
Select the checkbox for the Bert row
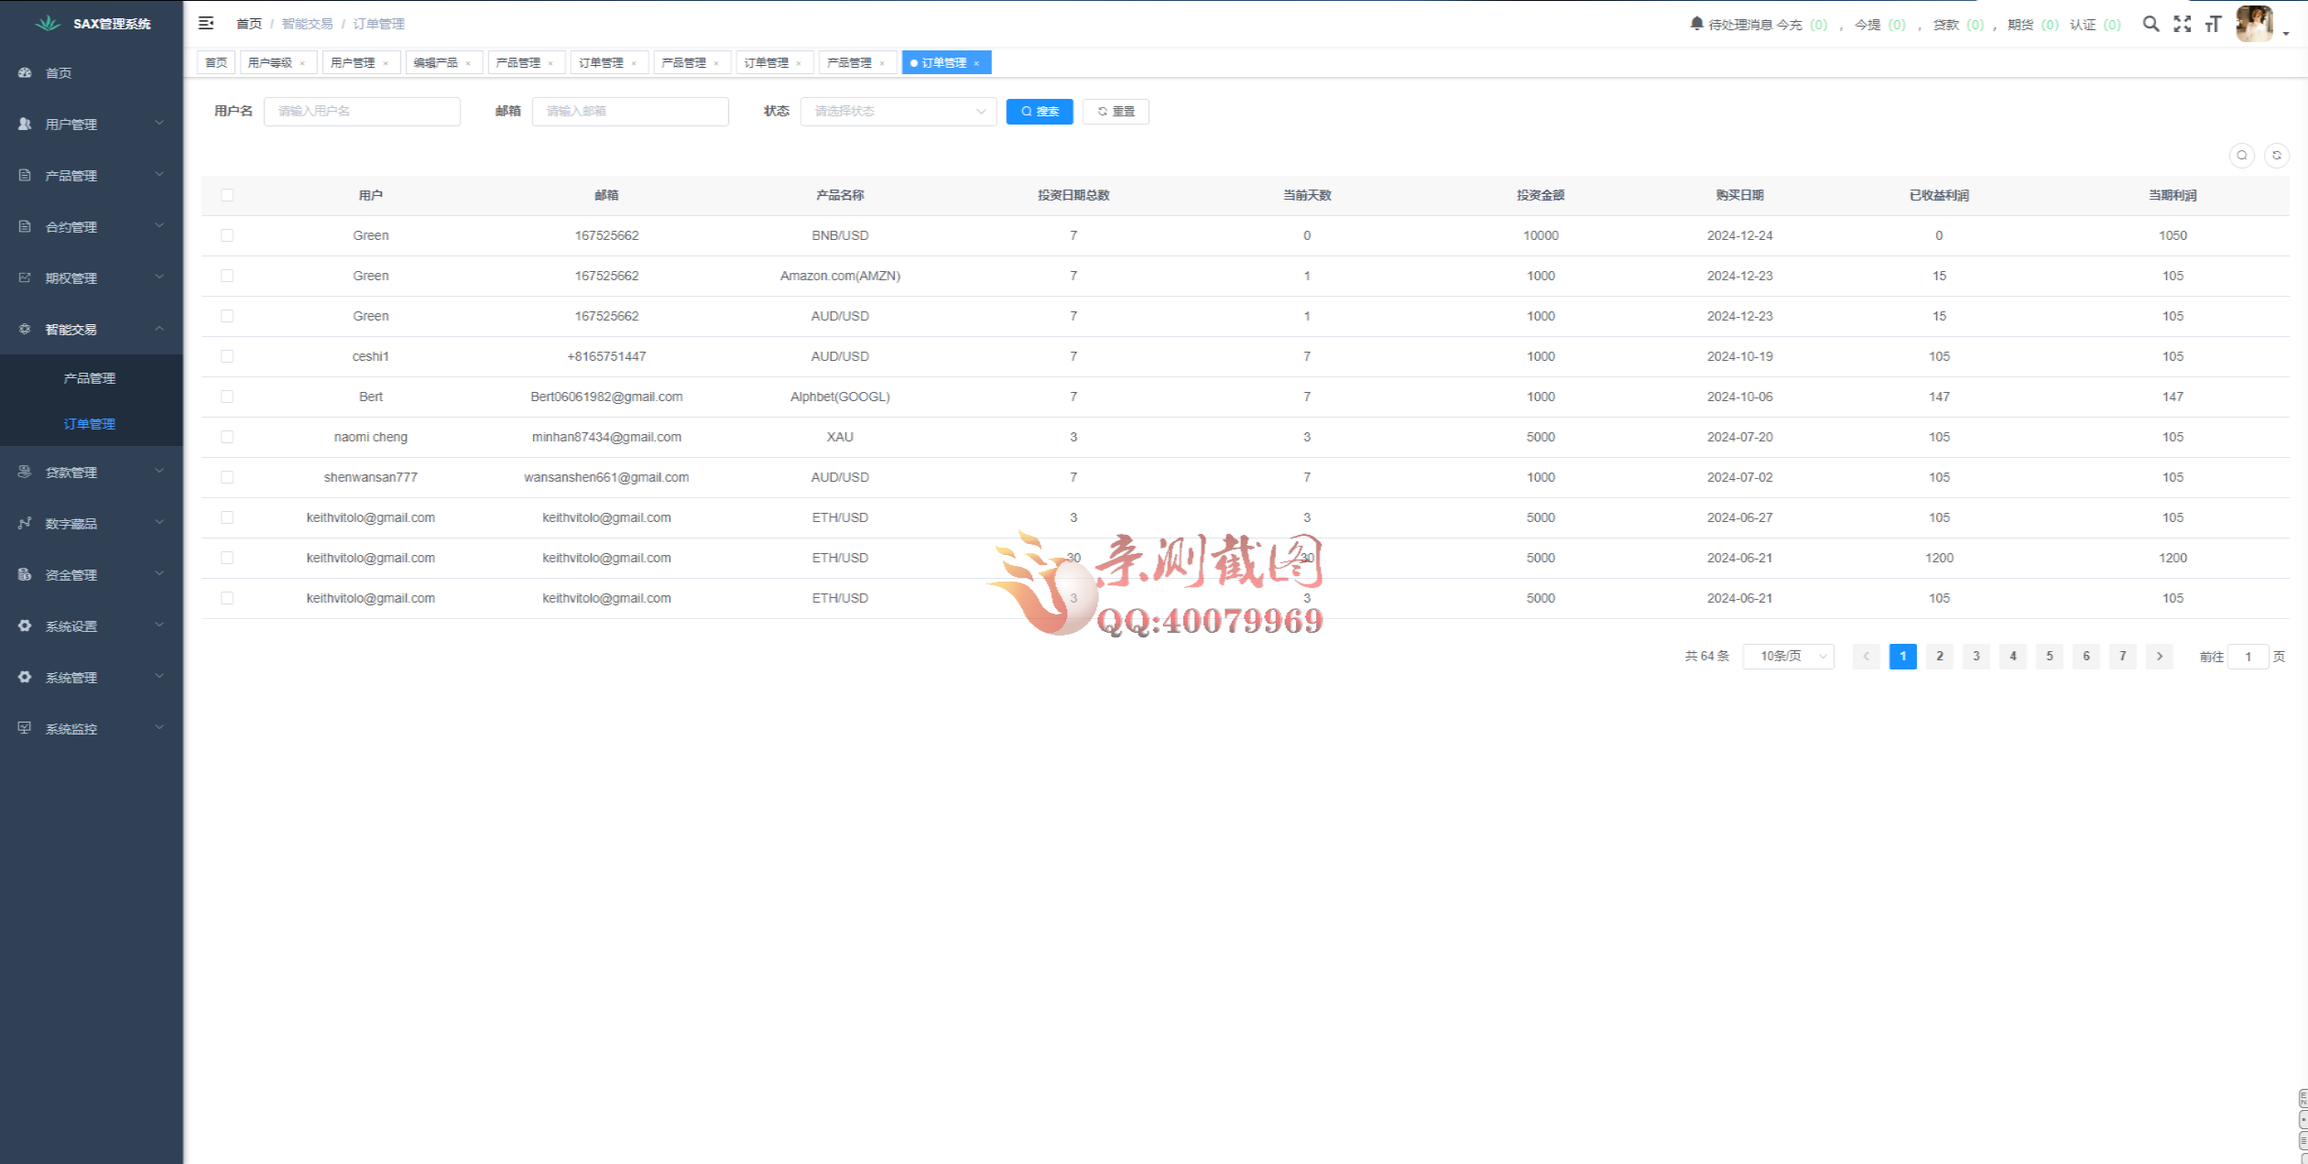tap(227, 397)
